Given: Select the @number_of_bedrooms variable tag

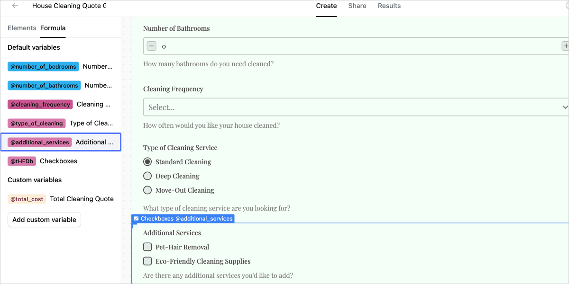Looking at the screenshot, I should (43, 67).
